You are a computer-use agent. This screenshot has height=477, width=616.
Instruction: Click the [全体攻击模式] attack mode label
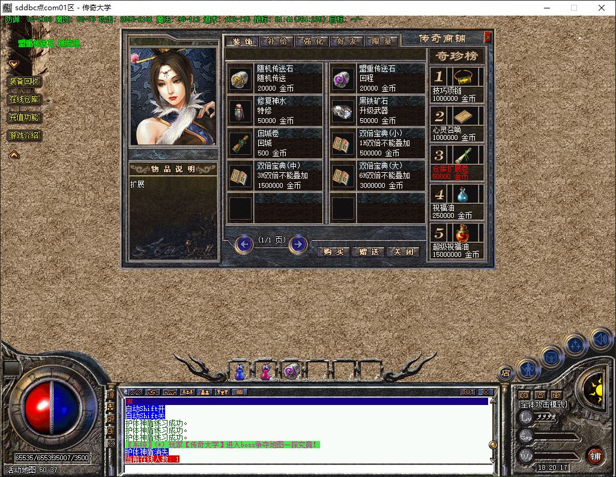[x=543, y=404]
